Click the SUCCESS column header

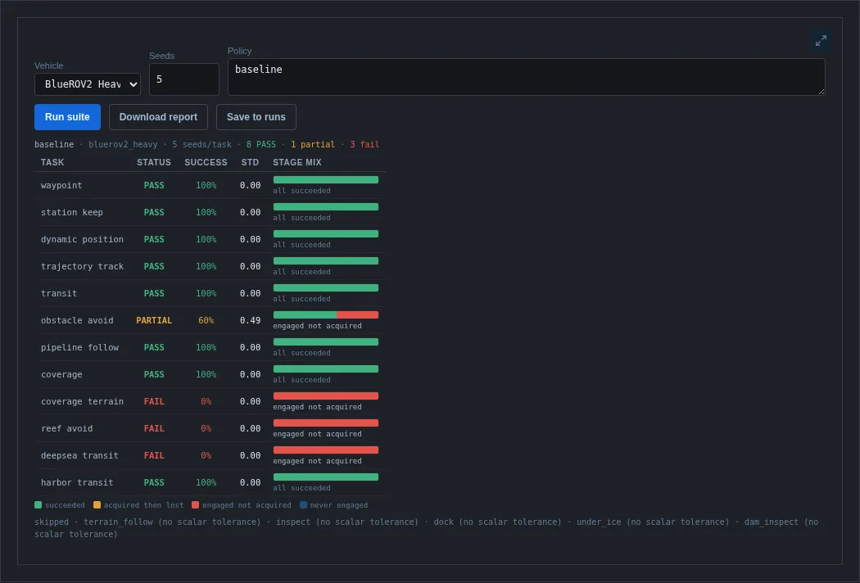(x=206, y=162)
